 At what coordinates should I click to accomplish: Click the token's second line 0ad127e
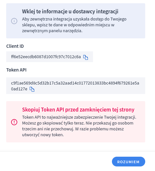[x=19, y=89]
